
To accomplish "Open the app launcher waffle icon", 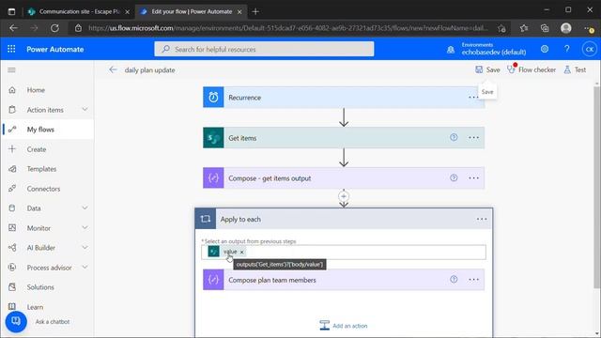I will pos(11,49).
